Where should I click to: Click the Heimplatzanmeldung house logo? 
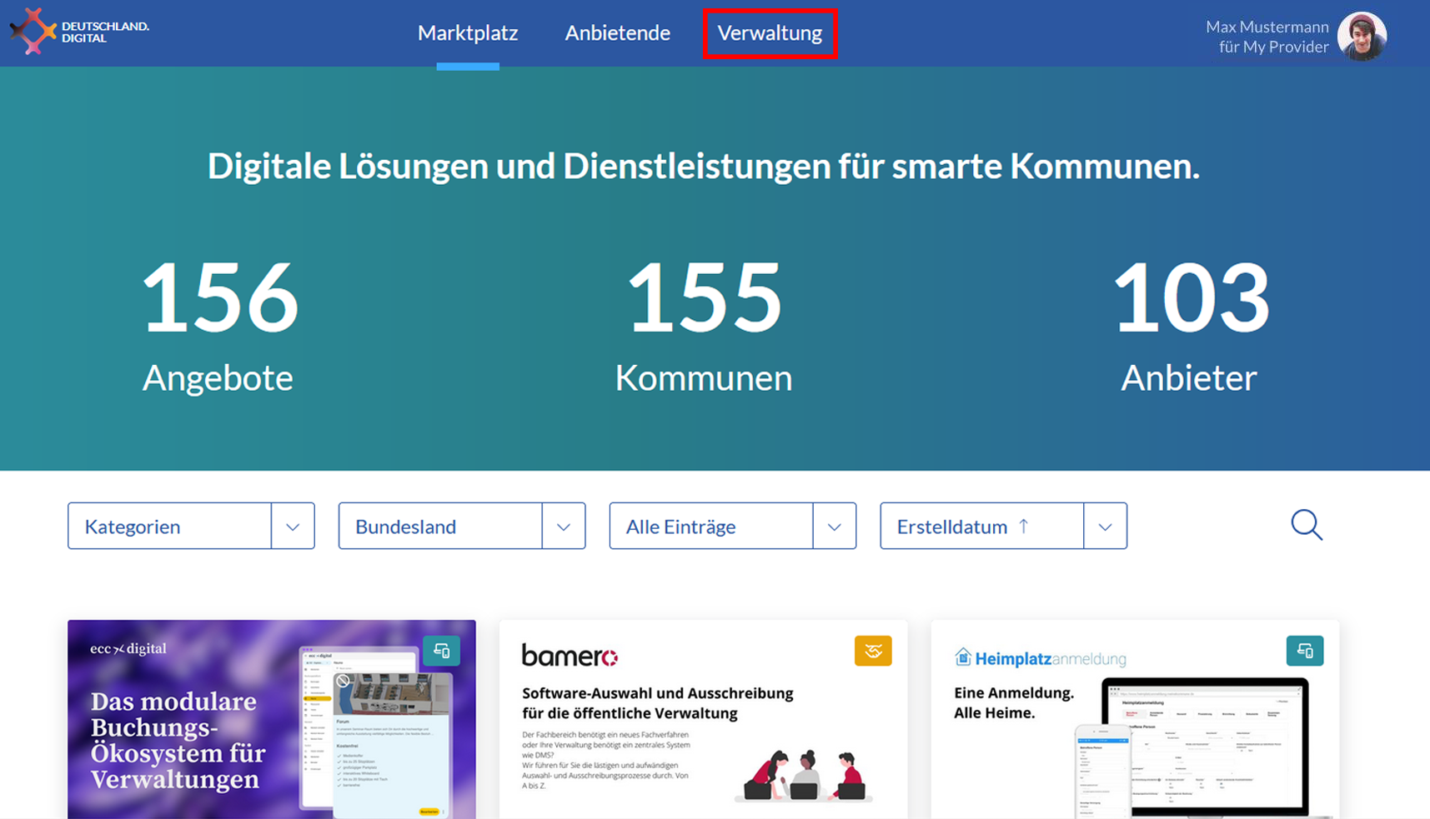tap(963, 657)
